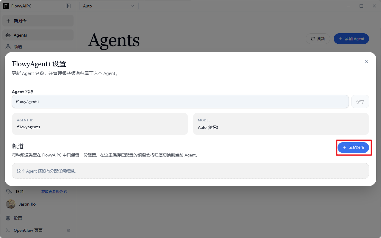Image resolution: width=381 pixels, height=238 pixels.
Task: Start a 新对话 from the sidebar
Action: pyautogui.click(x=38, y=21)
